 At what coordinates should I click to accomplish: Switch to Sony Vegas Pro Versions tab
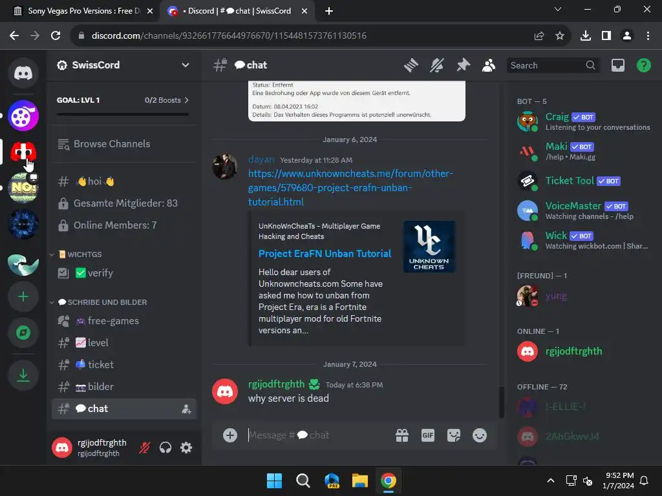tap(83, 11)
